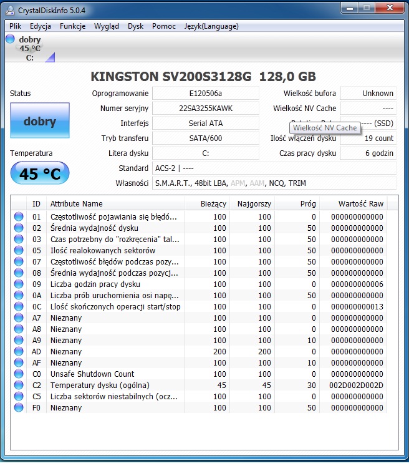409x466 pixels.
Task: Click status circle for attribute AD
Action: pyautogui.click(x=19, y=352)
